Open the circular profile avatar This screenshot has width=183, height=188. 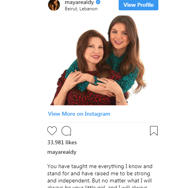tap(54, 5)
